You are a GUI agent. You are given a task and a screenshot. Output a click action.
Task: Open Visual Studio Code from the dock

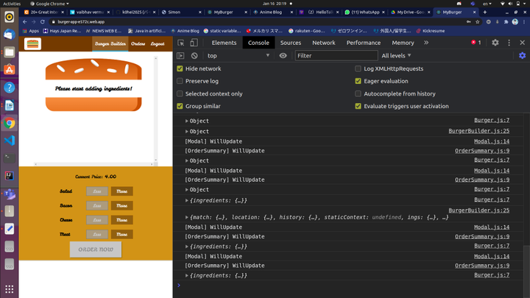[10, 141]
